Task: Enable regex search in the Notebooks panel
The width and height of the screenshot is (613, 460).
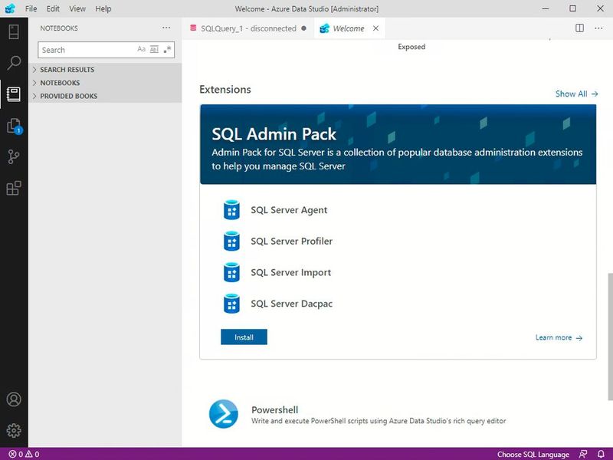Action: [x=167, y=49]
